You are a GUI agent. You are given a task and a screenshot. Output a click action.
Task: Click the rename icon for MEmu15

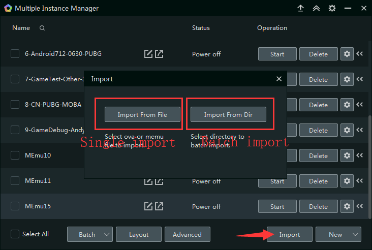(148, 206)
